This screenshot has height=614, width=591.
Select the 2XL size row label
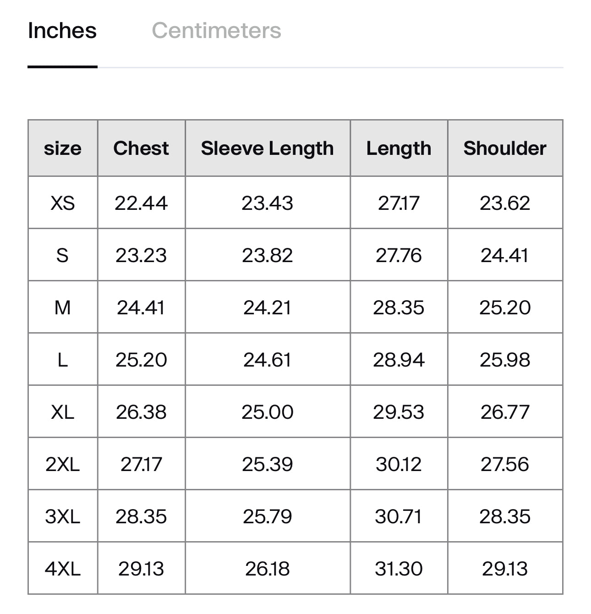pos(63,464)
